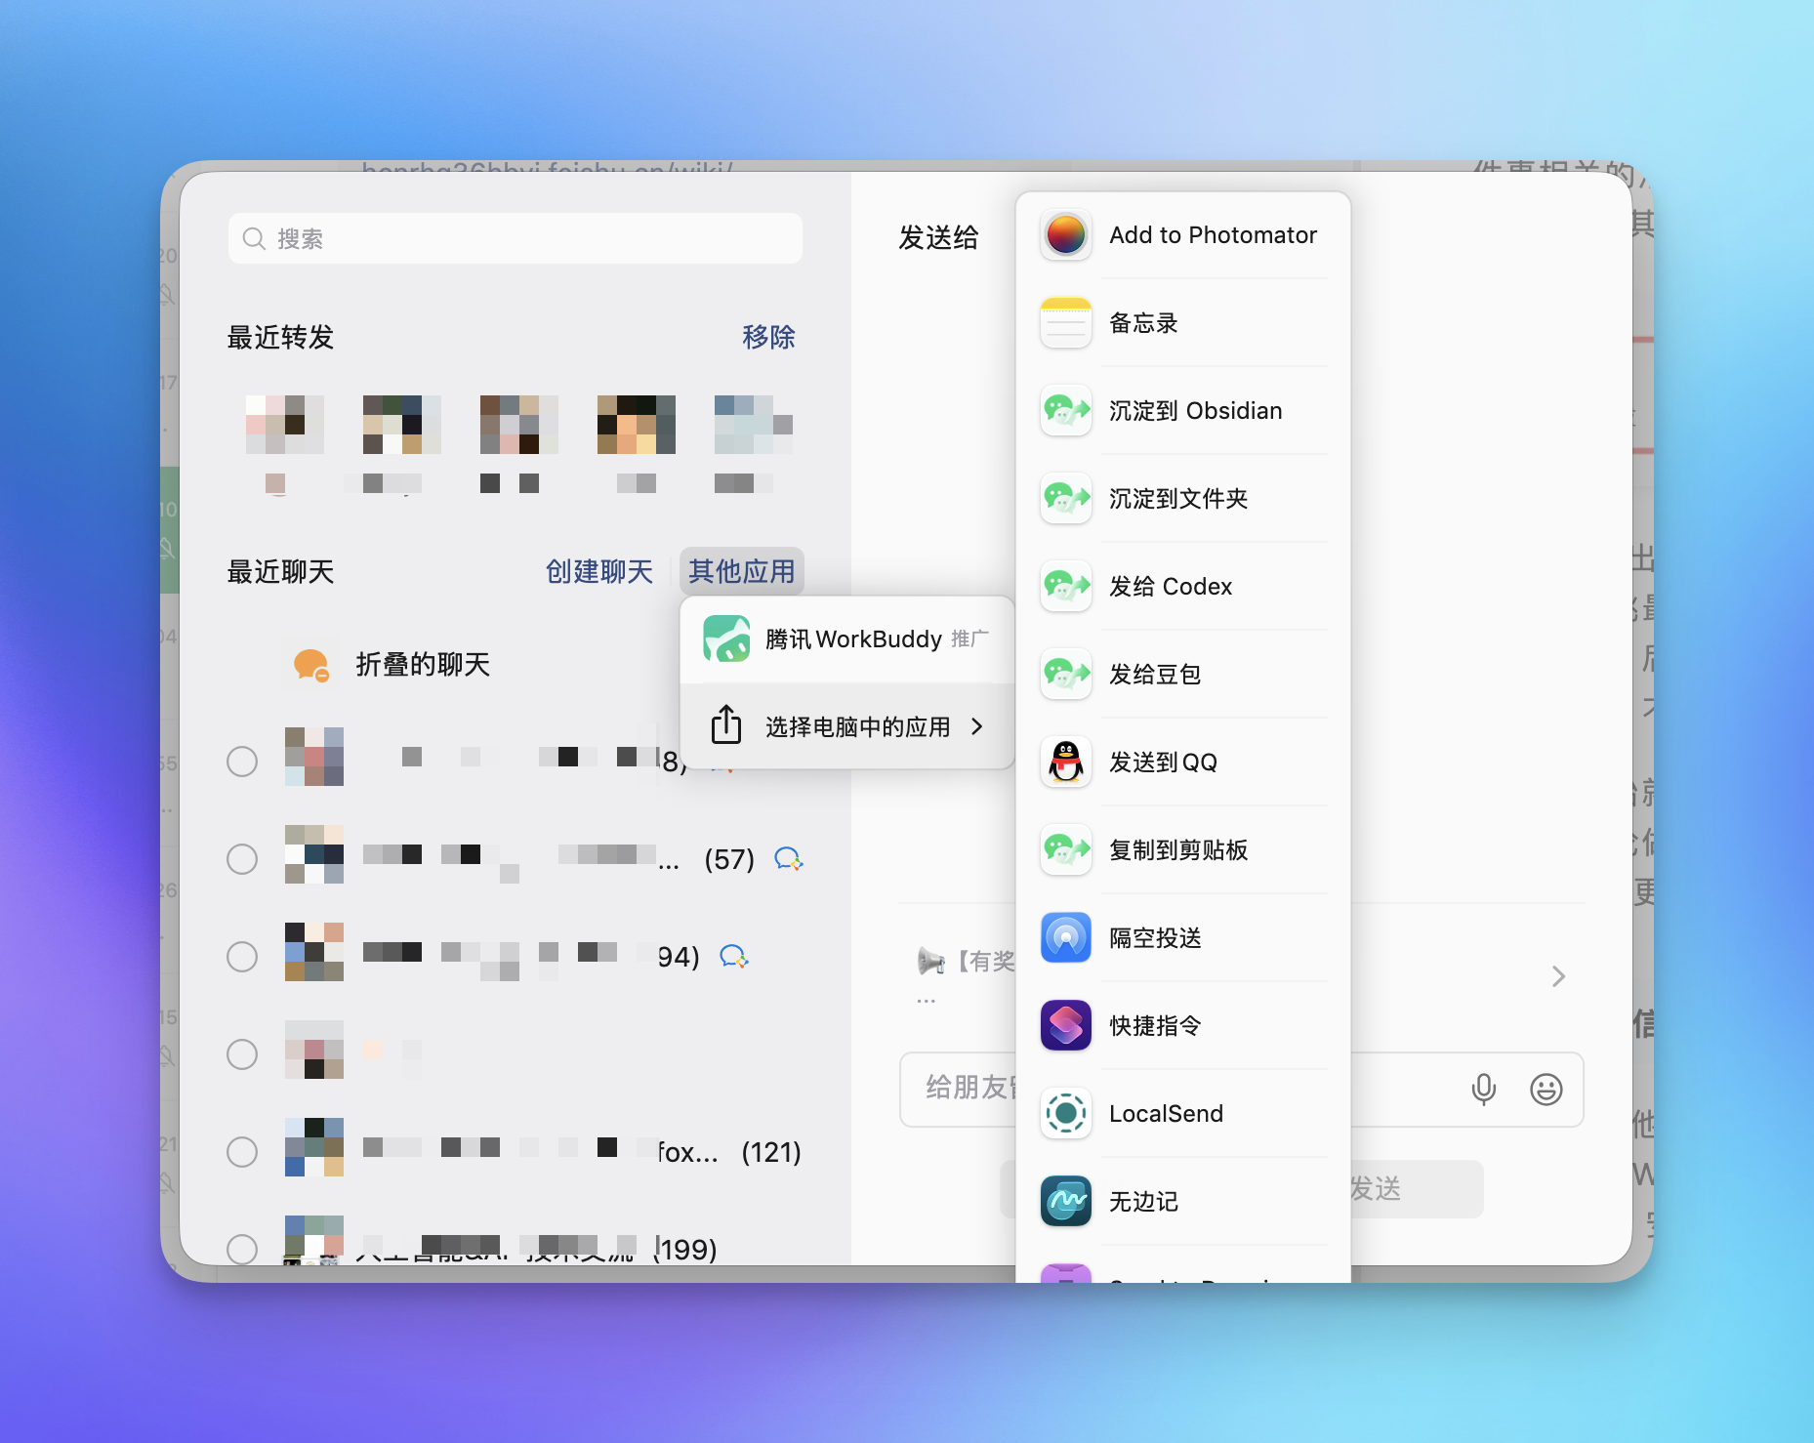
Task: Select the radio button for the (199) chat
Action: 242,1250
